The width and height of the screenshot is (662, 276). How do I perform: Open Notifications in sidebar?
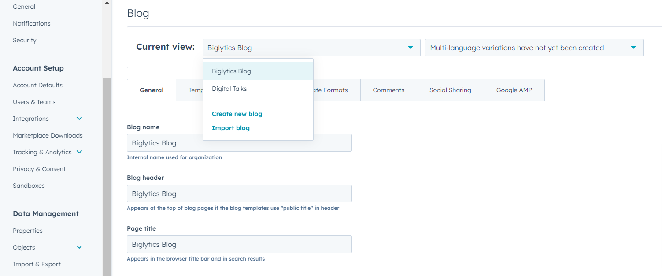pos(32,23)
